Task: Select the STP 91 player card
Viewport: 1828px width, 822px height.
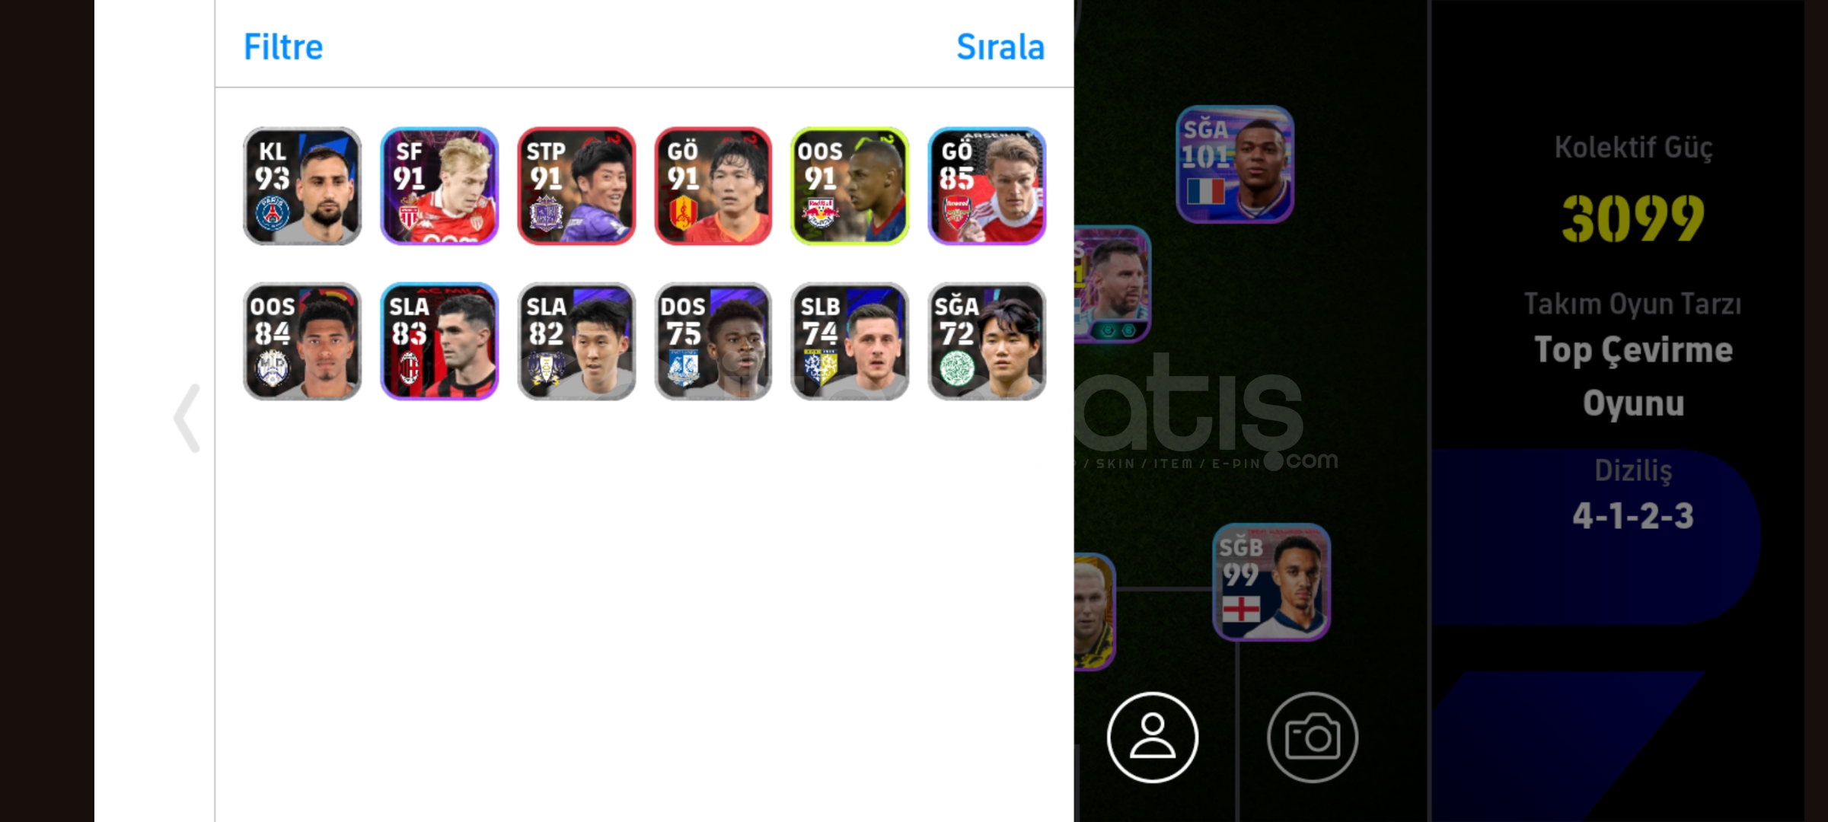Action: tap(576, 186)
